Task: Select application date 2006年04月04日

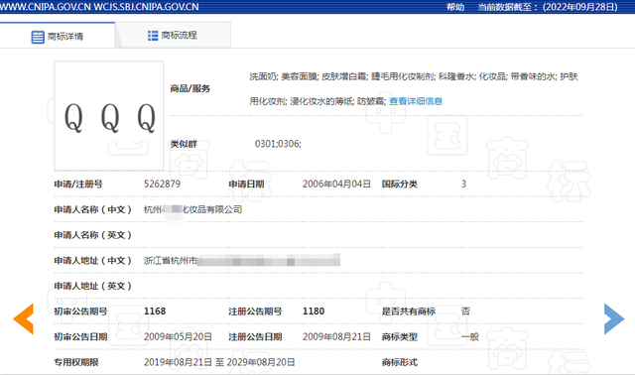Action: coord(336,184)
